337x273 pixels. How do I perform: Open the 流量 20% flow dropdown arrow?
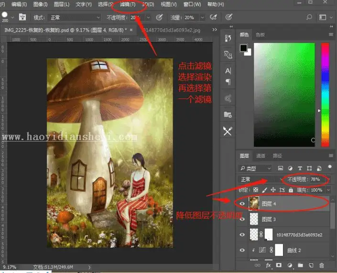click(x=202, y=17)
